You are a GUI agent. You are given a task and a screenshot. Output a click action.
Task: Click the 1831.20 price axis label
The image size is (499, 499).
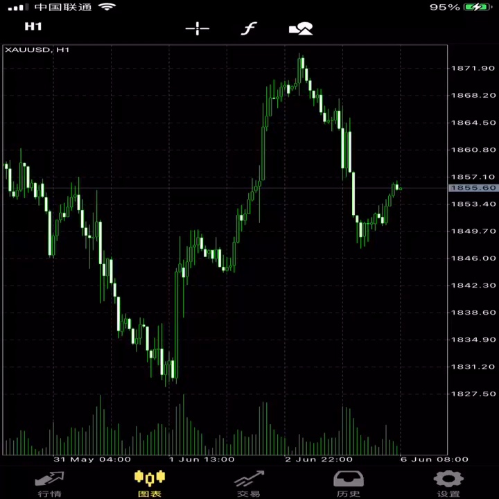tap(473, 367)
